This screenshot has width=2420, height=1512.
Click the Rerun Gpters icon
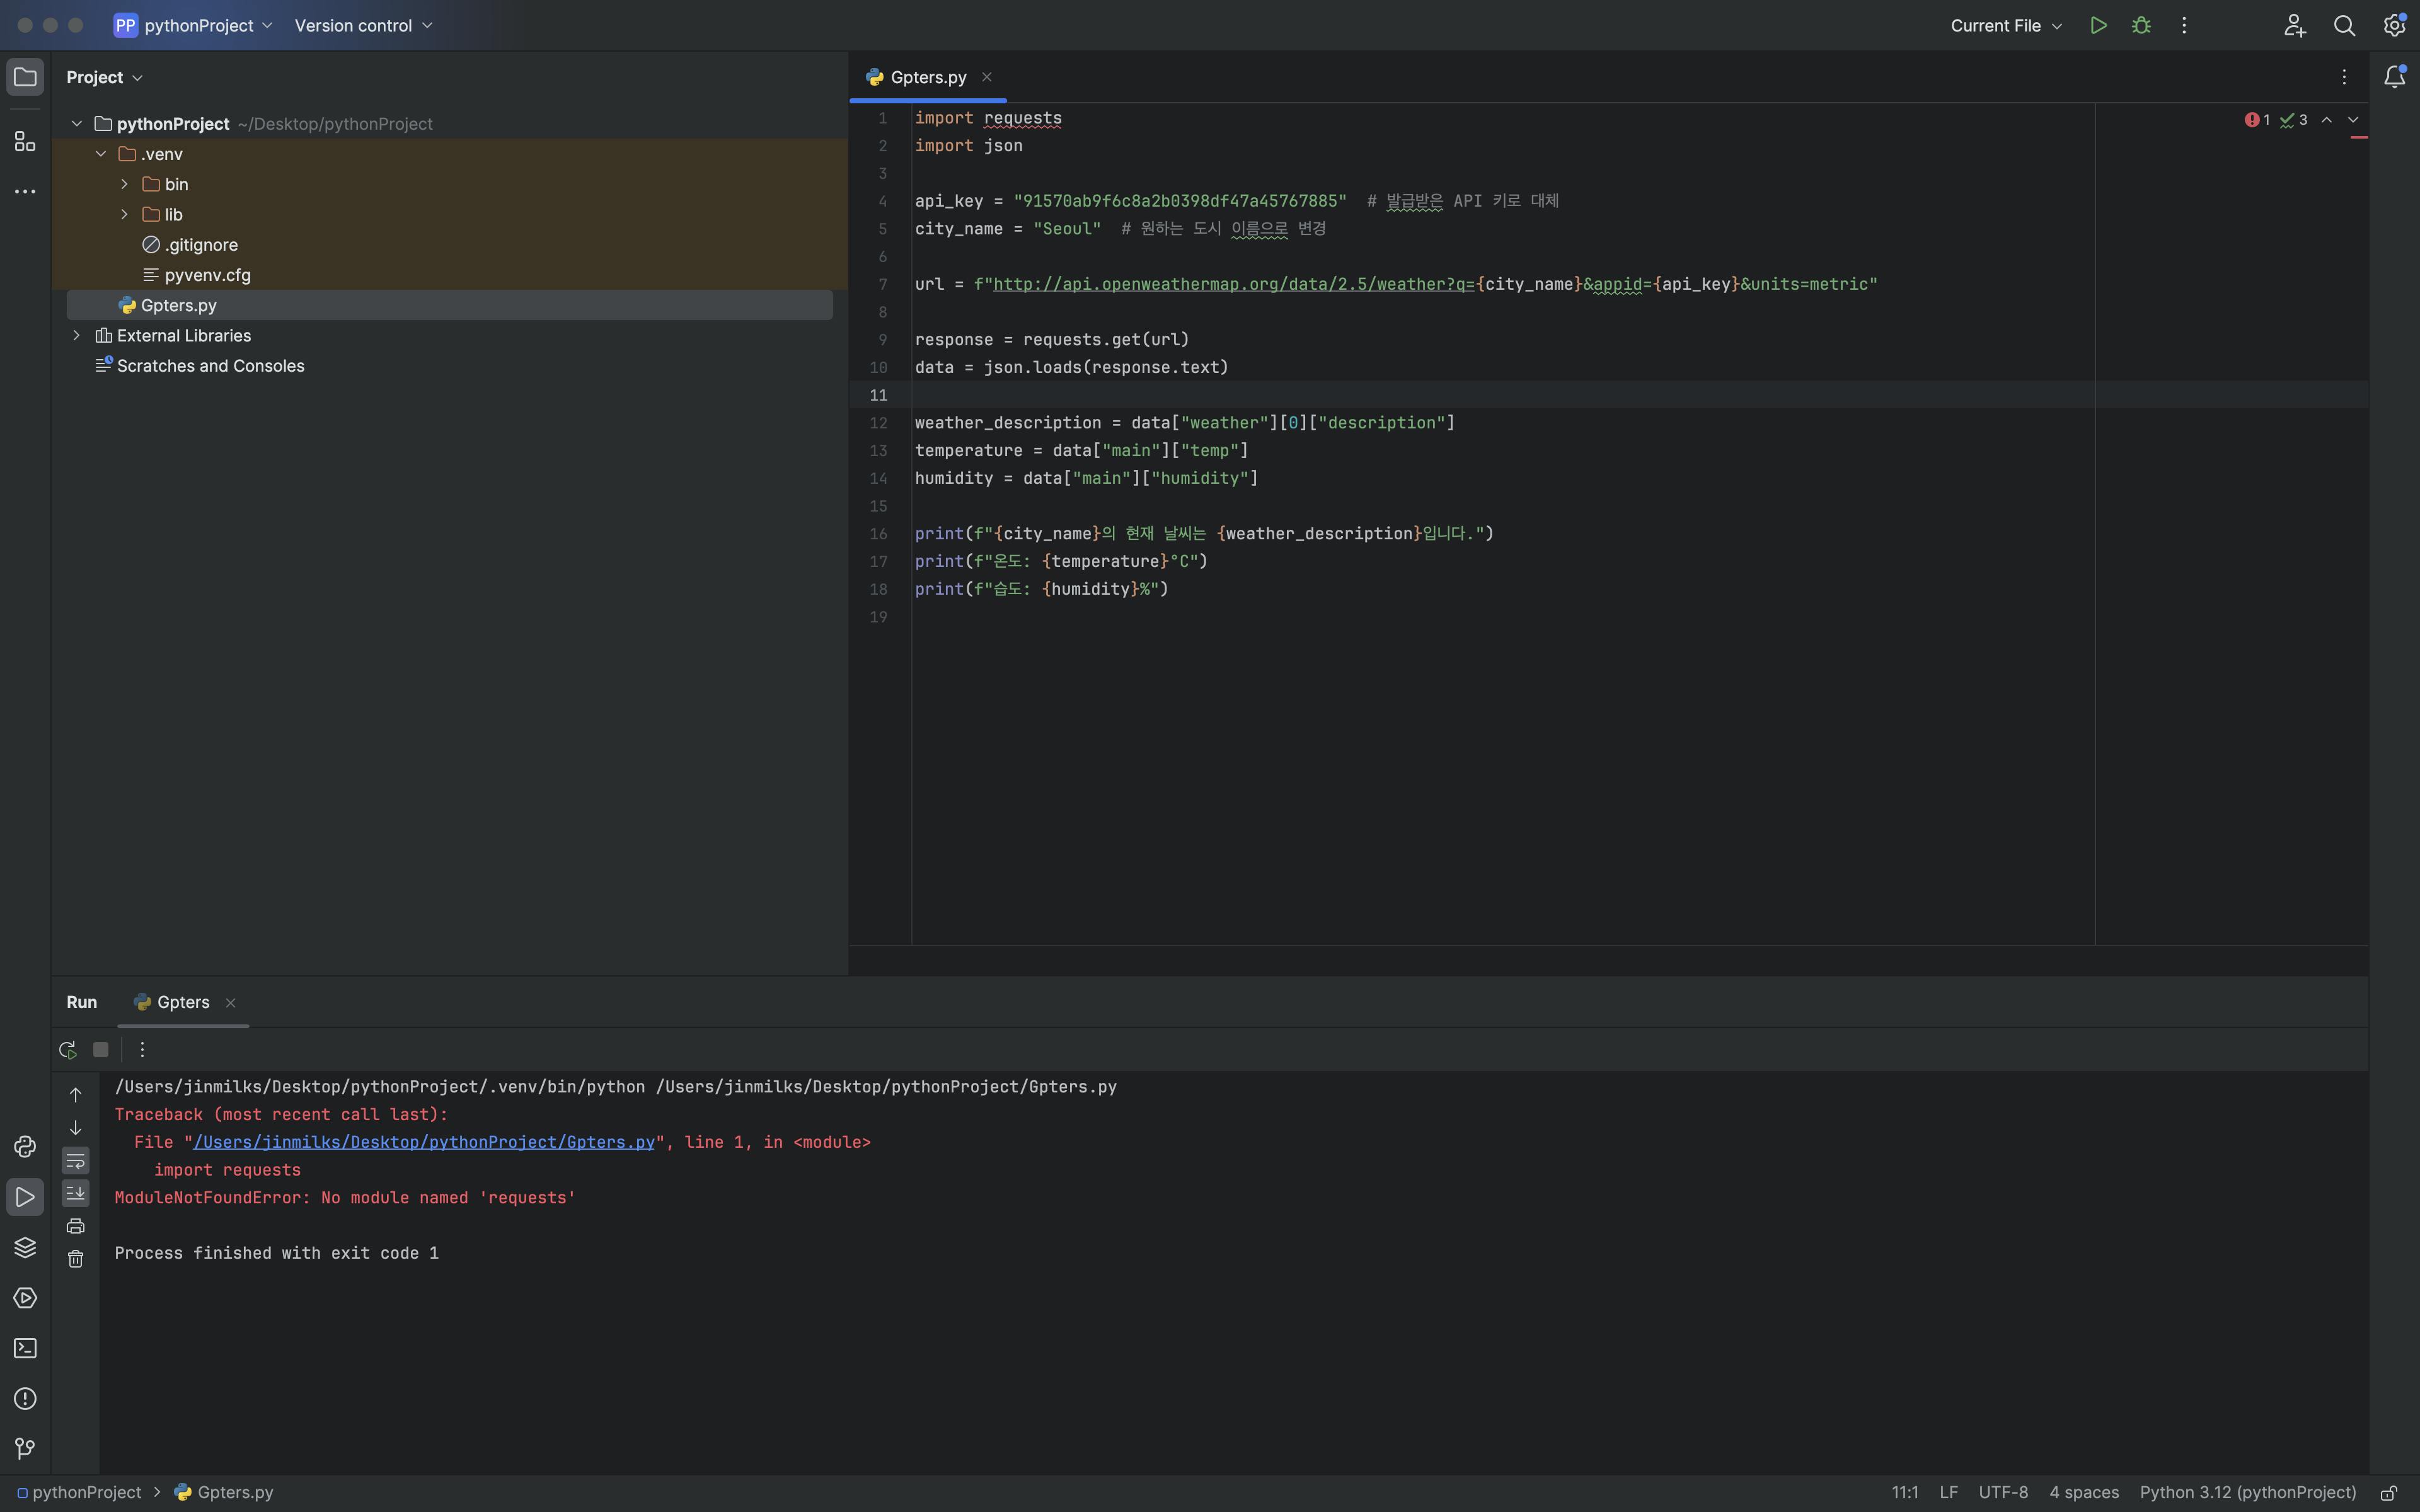pos(67,1050)
